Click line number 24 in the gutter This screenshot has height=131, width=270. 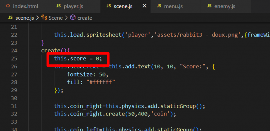14,51
